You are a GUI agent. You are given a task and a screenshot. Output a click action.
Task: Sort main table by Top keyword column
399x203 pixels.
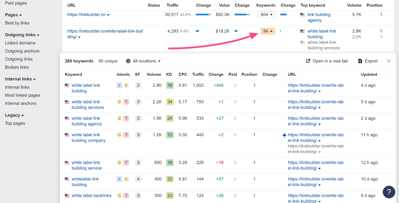tap(313, 5)
